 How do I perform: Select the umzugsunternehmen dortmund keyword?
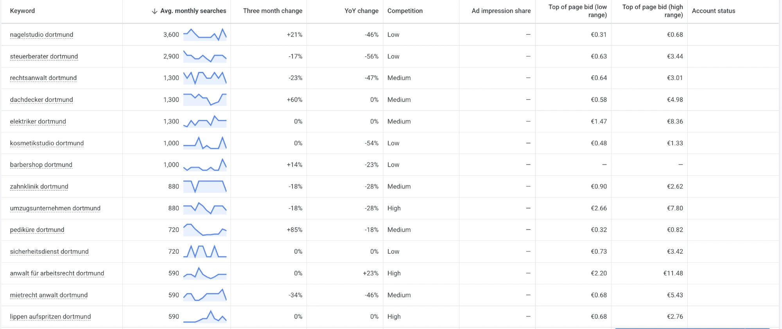tap(55, 208)
